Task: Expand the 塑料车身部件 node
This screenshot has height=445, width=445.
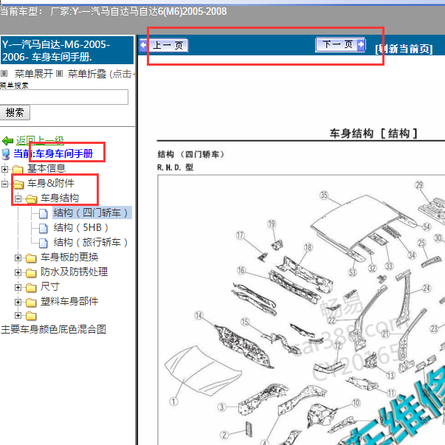Action: tap(18, 302)
